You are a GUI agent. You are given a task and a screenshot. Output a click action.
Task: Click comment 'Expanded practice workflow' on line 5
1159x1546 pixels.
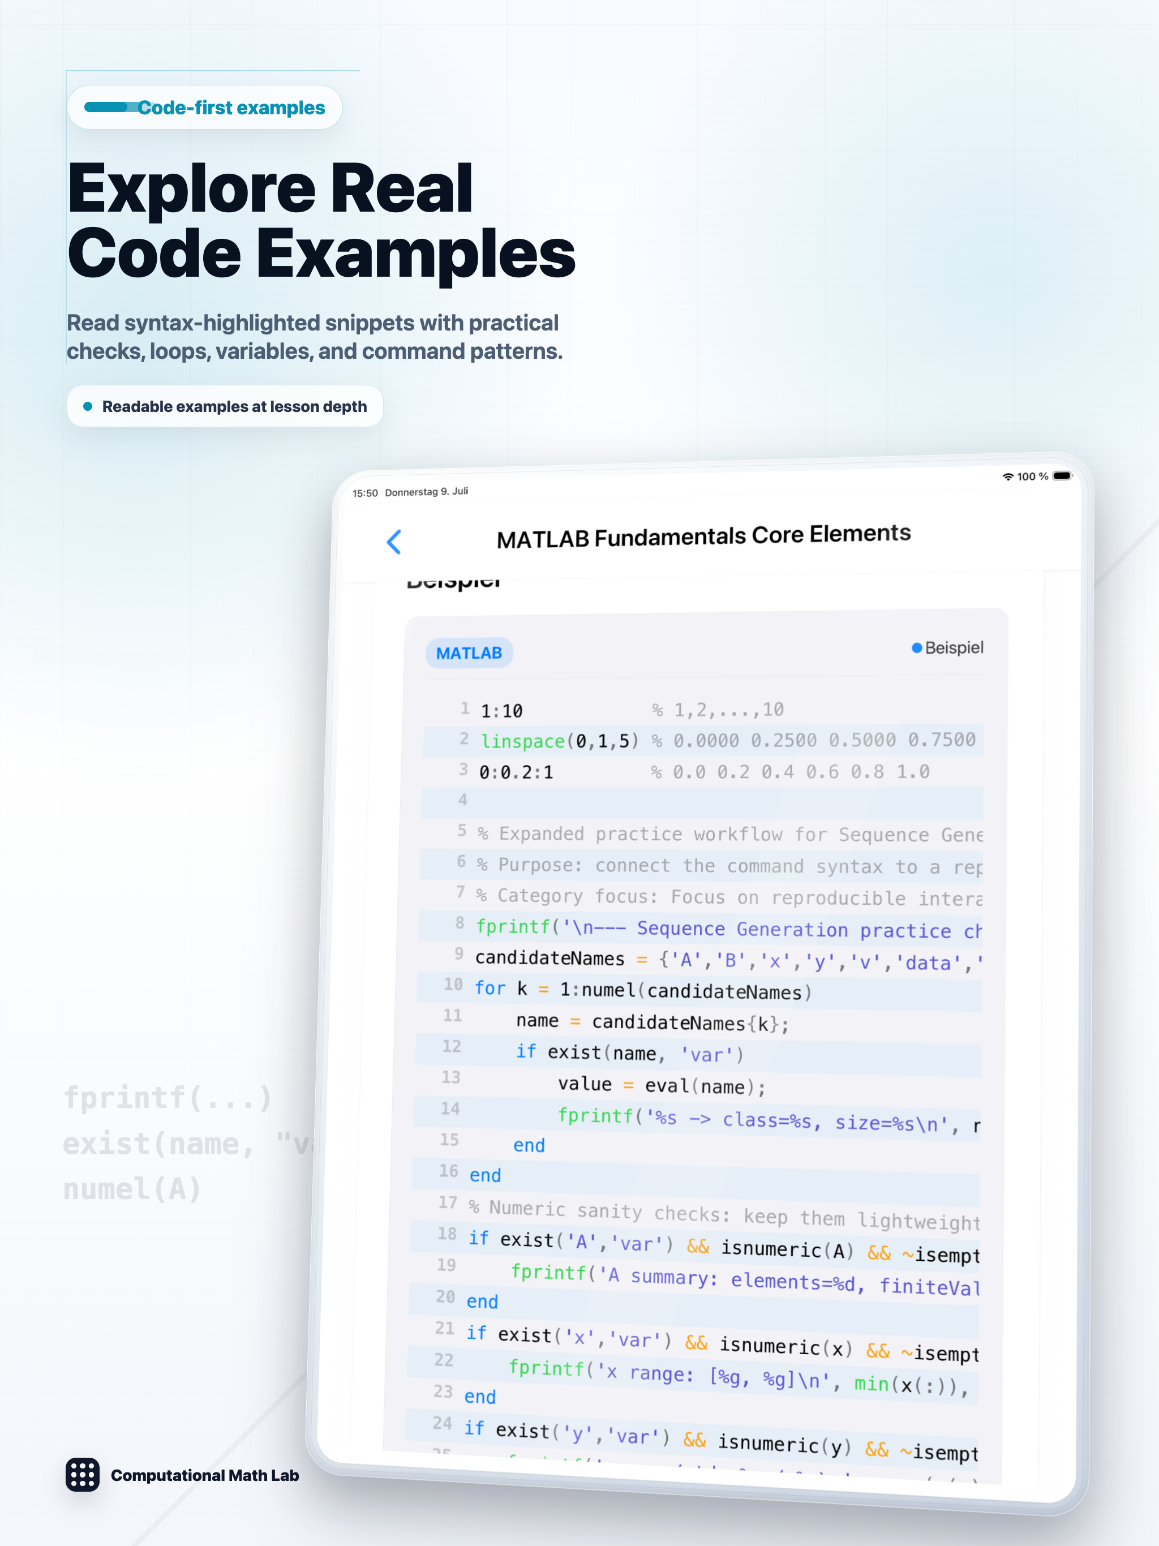(731, 835)
